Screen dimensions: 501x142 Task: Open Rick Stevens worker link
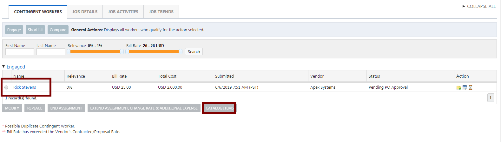24,87
